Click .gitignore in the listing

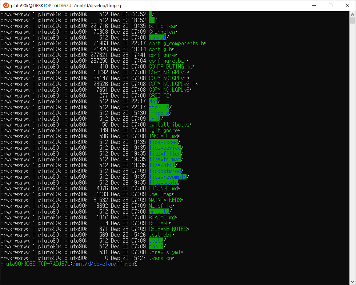pyautogui.click(x=163, y=131)
